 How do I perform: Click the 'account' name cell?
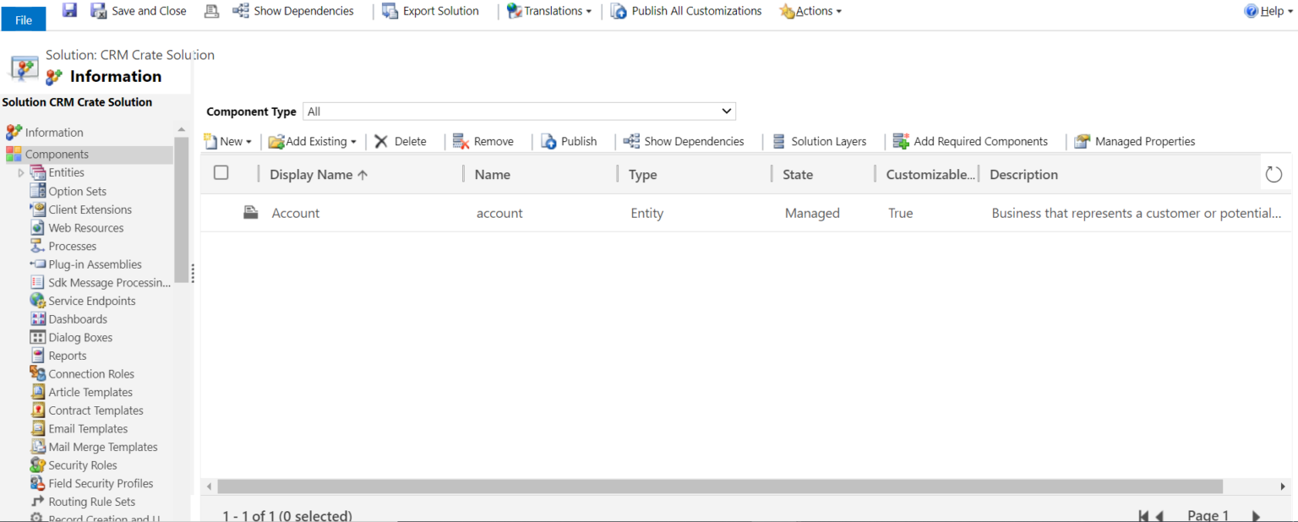point(499,214)
